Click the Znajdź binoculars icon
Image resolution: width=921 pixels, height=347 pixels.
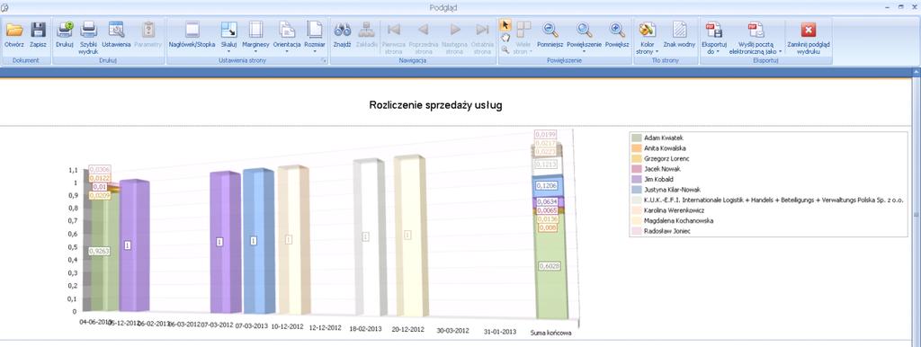click(x=343, y=35)
